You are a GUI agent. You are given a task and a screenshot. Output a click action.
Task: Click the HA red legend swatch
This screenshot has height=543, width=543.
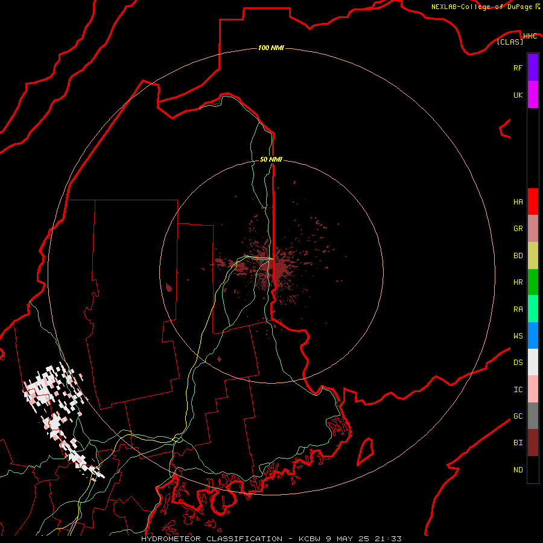coord(533,202)
